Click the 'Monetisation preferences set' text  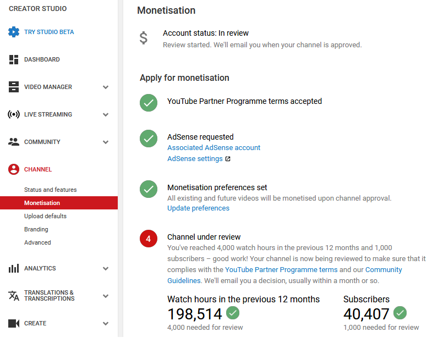pos(217,187)
